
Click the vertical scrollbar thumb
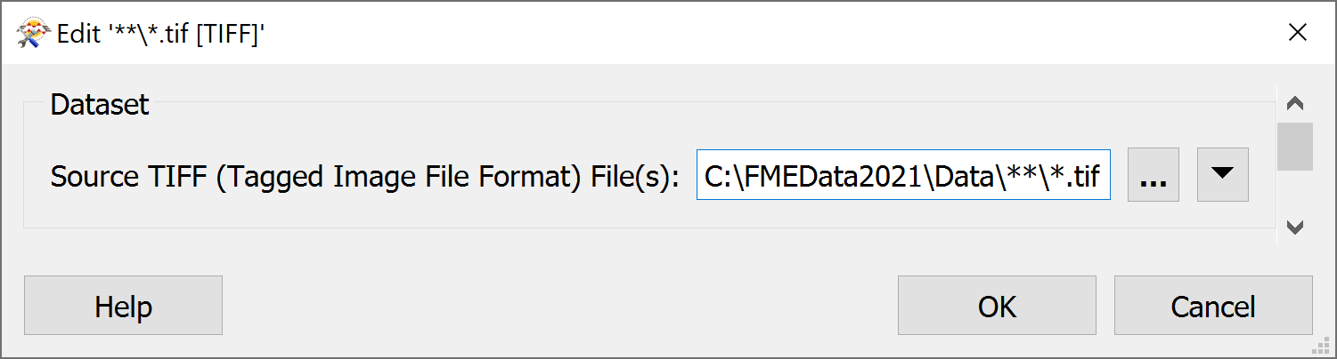[1295, 147]
